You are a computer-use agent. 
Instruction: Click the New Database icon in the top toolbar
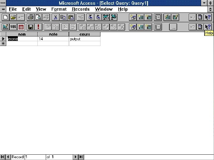tap(6, 17)
